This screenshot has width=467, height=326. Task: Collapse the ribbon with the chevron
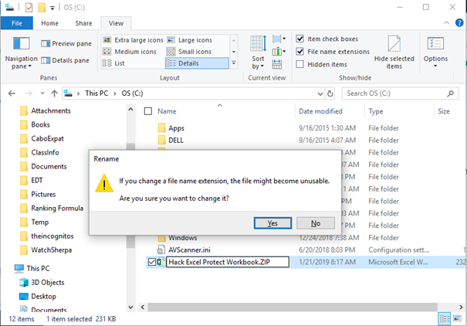pyautogui.click(x=446, y=22)
